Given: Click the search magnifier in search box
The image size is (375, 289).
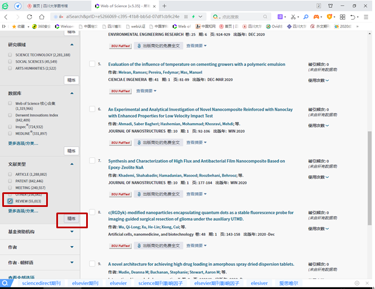Looking at the screenshot, I should (x=265, y=17).
